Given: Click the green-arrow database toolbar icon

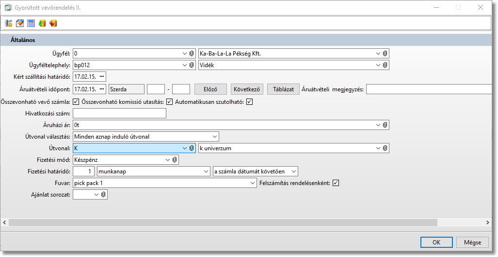Looking at the screenshot, I should 42,23.
